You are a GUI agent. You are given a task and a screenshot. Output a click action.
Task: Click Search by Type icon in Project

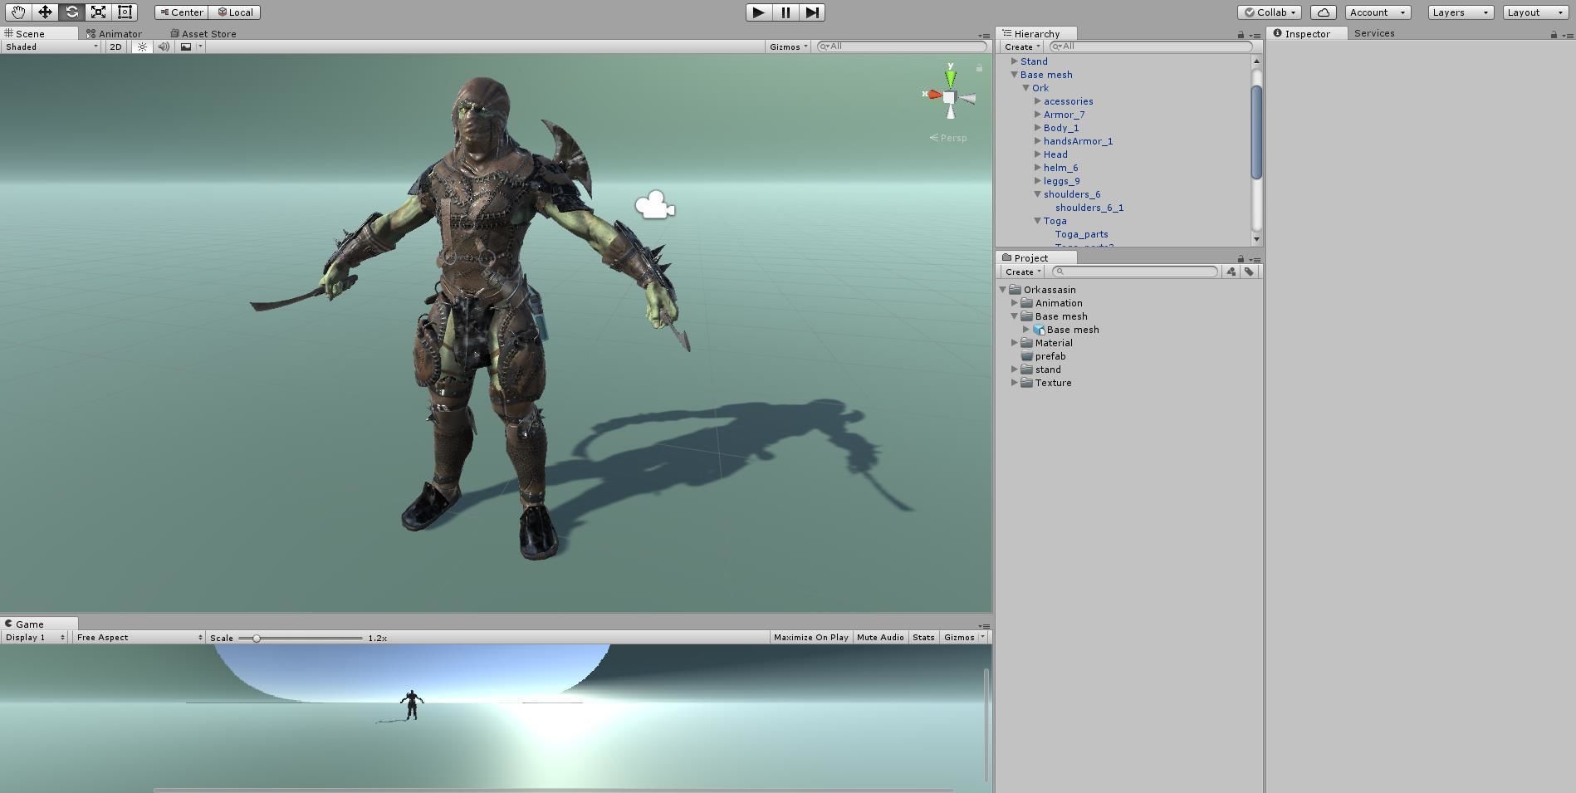pyautogui.click(x=1231, y=272)
